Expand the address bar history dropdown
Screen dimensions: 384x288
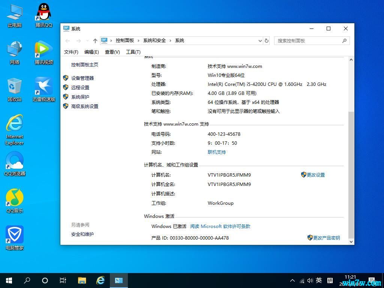pos(260,40)
